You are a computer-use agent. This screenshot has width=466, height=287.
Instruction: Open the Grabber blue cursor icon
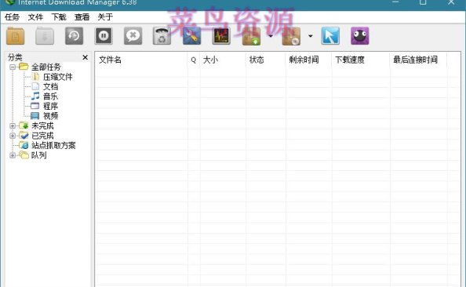click(x=330, y=36)
